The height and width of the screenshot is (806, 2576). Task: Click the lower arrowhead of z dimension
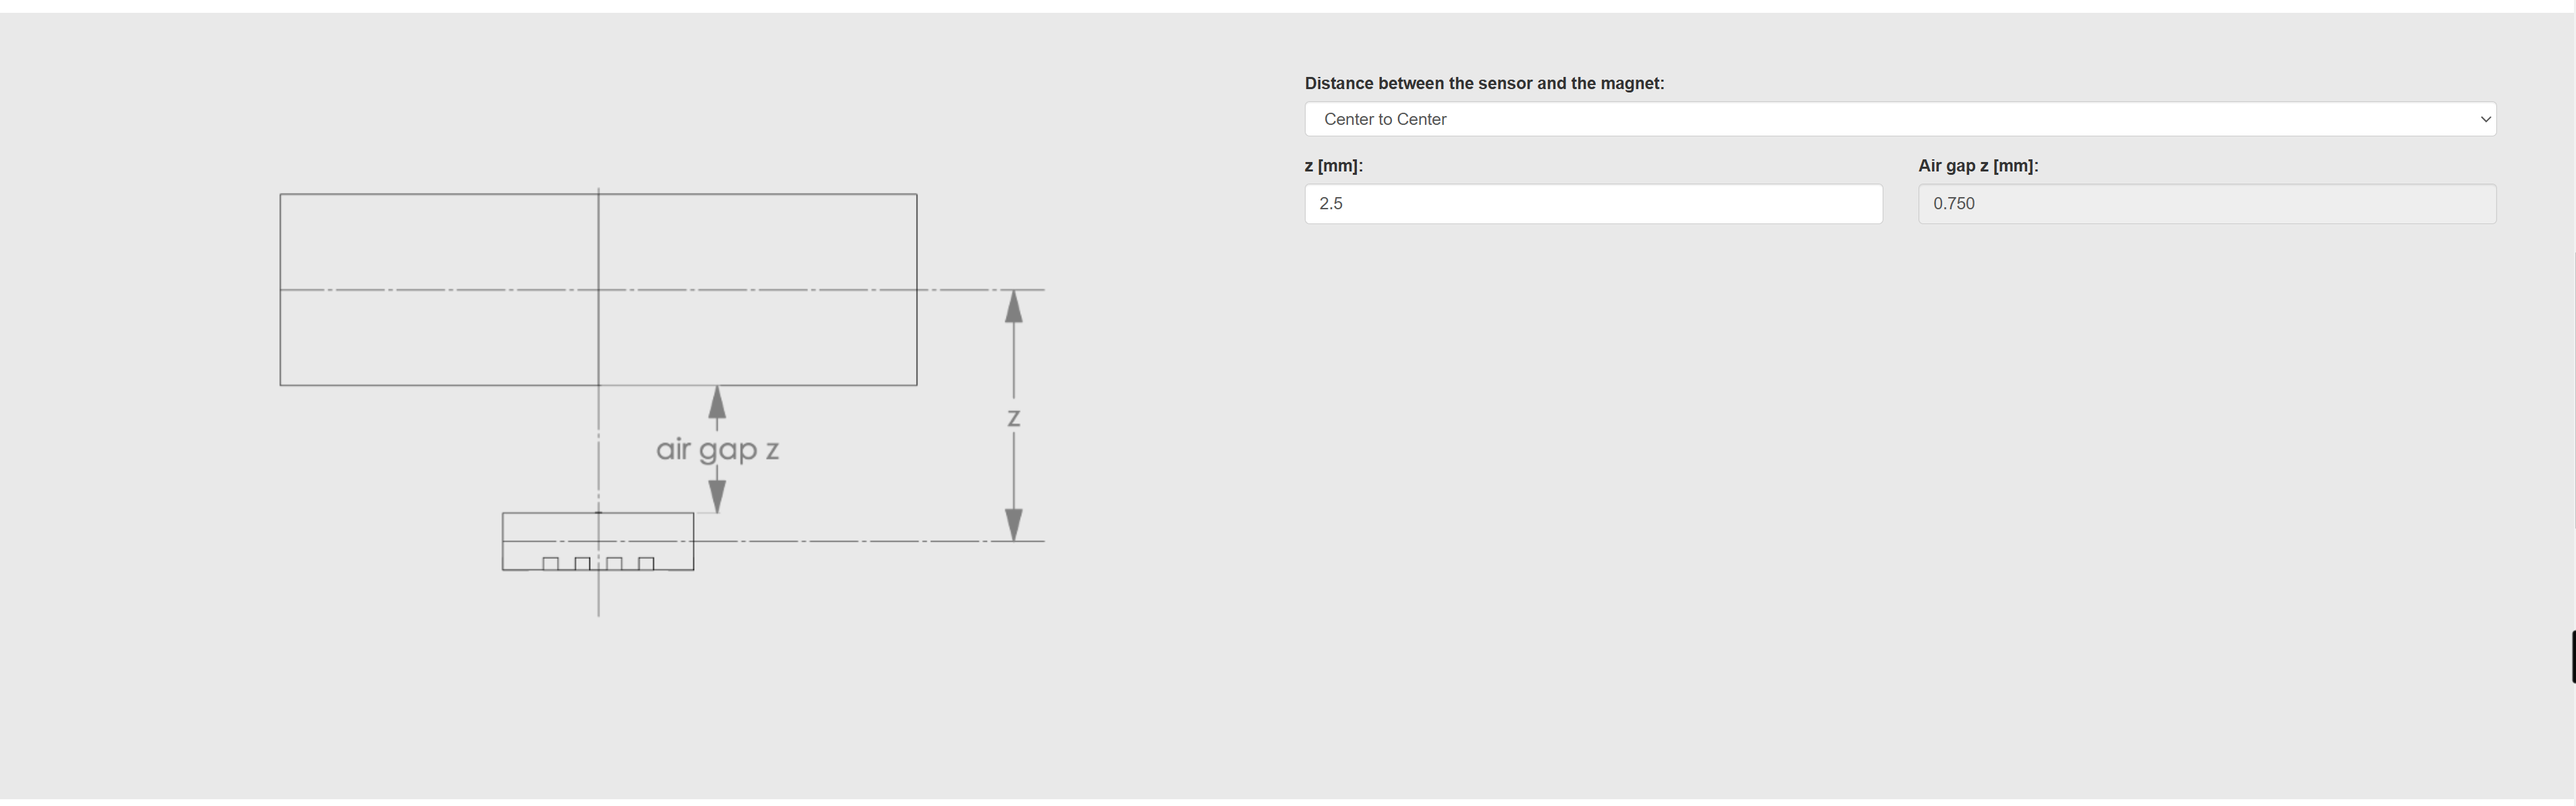pyautogui.click(x=1013, y=524)
